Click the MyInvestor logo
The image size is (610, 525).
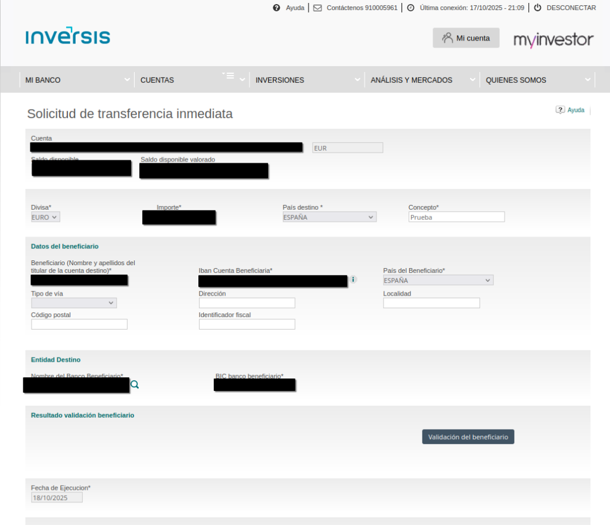553,39
